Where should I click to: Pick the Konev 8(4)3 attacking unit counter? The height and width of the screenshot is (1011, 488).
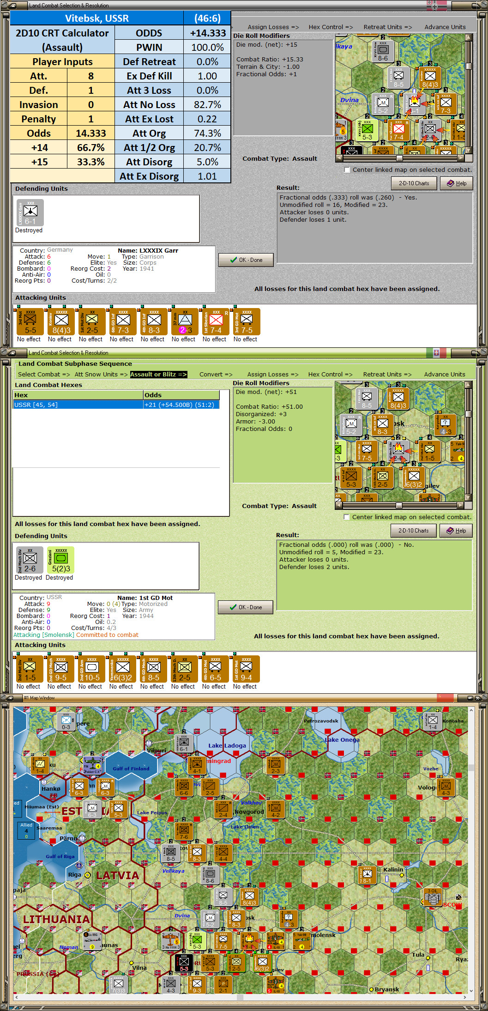(x=60, y=321)
